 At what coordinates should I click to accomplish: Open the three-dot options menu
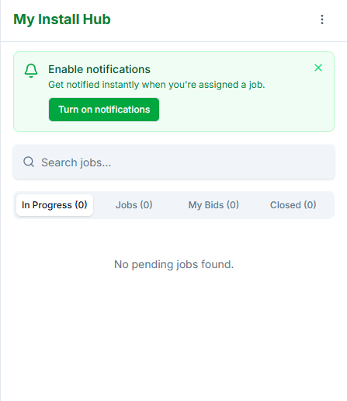coord(322,19)
